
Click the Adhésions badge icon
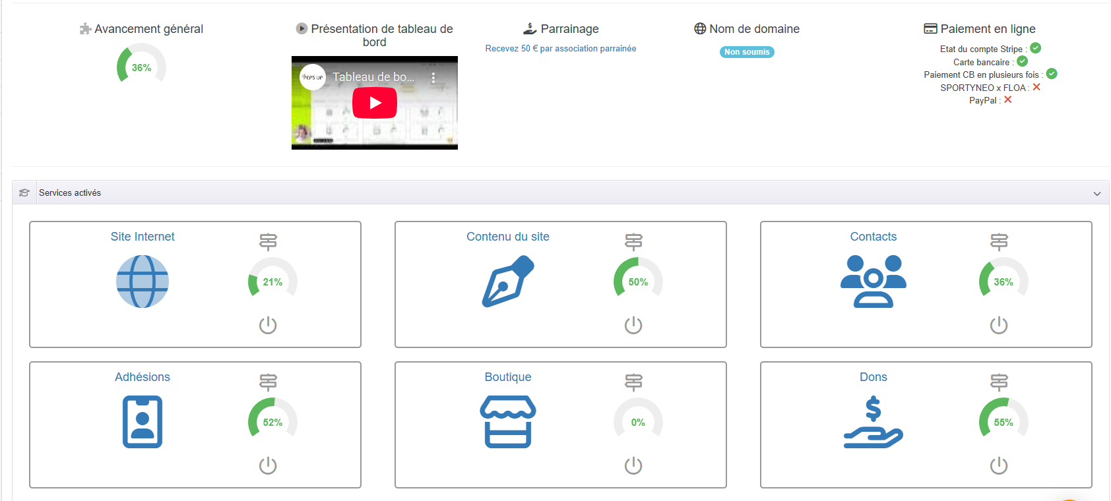143,422
